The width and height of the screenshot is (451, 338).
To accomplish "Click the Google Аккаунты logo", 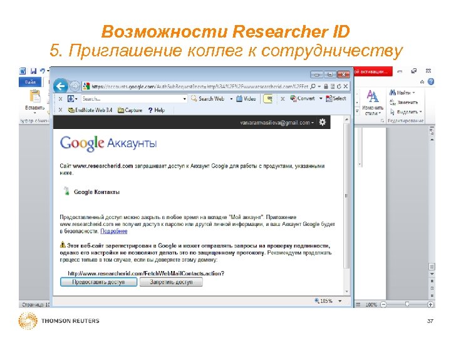I will 108,143.
